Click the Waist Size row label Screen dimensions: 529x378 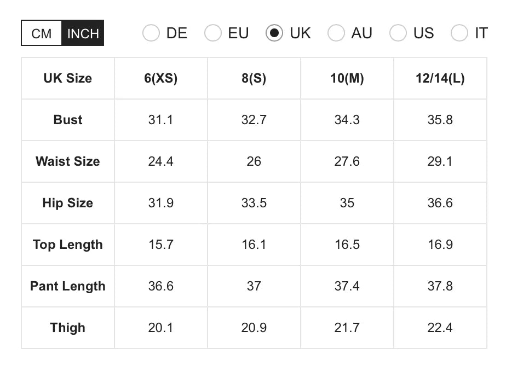pyautogui.click(x=67, y=161)
